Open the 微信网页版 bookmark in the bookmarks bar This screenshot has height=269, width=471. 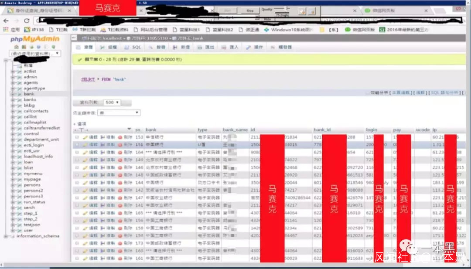(x=360, y=30)
